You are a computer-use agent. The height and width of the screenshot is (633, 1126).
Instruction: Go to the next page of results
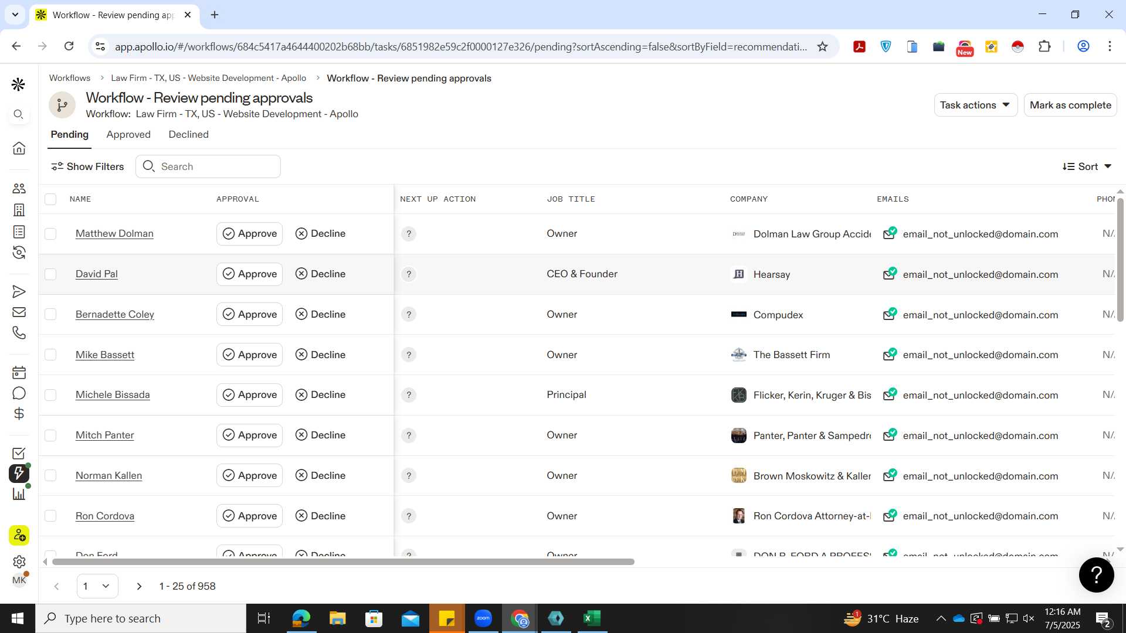pos(139,586)
